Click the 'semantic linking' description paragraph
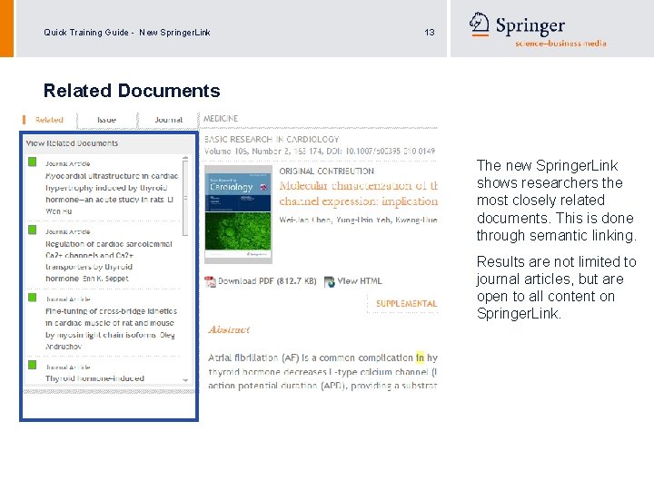The height and width of the screenshot is (490, 654). click(x=557, y=201)
